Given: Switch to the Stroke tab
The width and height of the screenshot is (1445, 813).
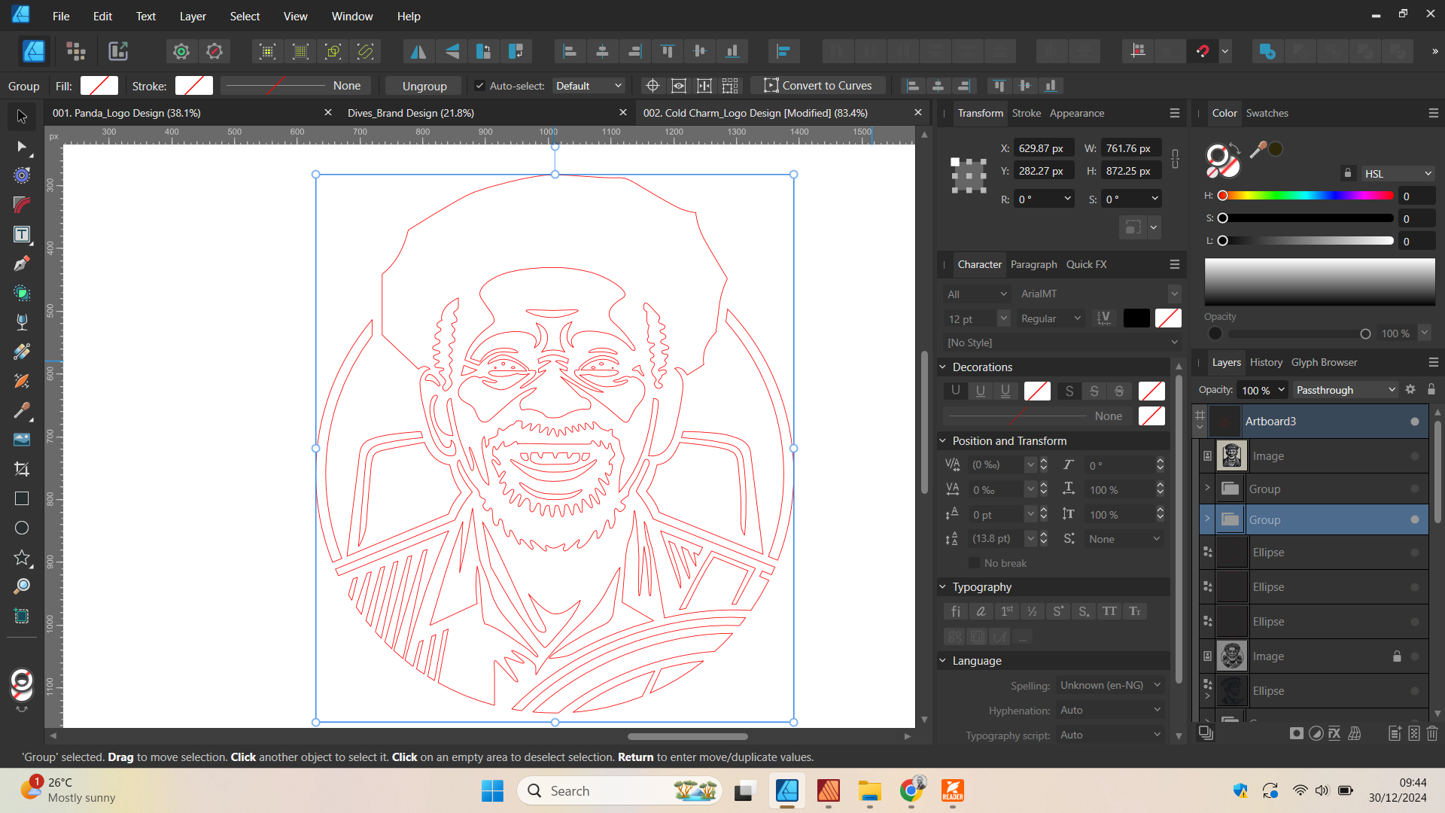Looking at the screenshot, I should point(1026,113).
